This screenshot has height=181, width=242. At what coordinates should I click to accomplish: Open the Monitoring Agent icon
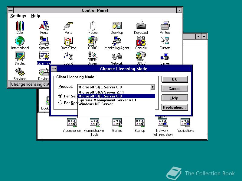click(117, 43)
